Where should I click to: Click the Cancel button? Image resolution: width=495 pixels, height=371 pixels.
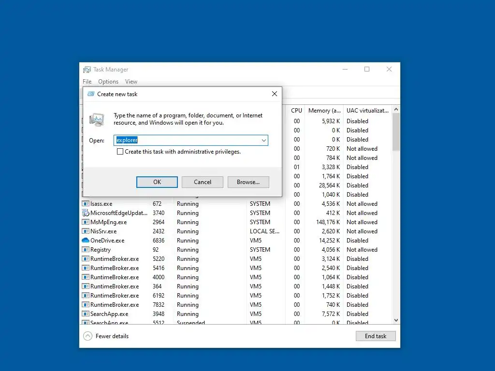click(203, 182)
